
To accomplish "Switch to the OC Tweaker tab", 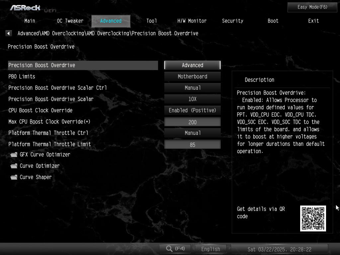I will pyautogui.click(x=70, y=21).
